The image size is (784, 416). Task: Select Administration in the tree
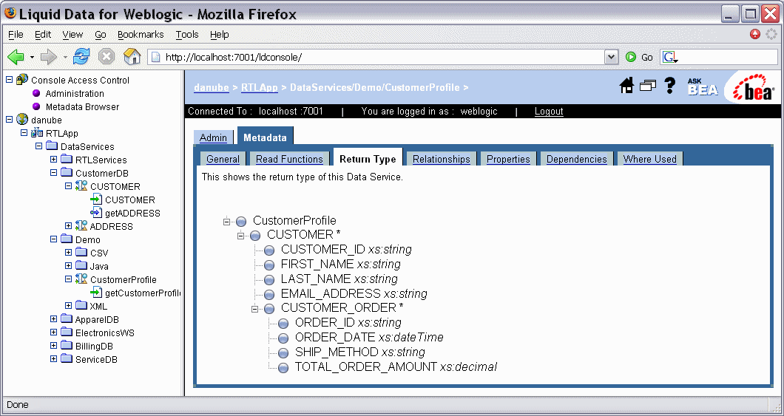coord(75,93)
